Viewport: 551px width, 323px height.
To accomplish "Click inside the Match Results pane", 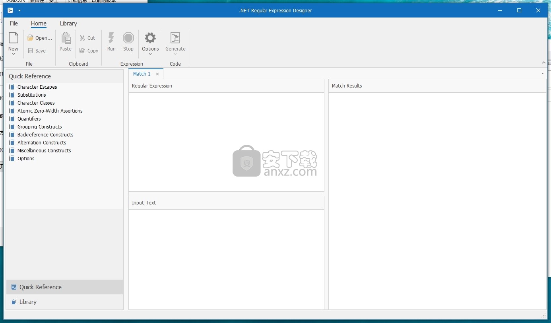I will click(x=437, y=200).
